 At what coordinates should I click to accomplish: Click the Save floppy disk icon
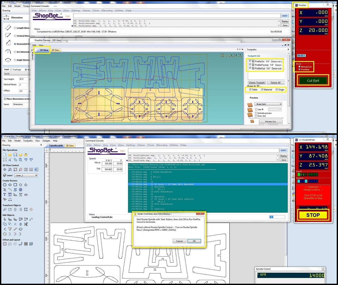click(15, 155)
